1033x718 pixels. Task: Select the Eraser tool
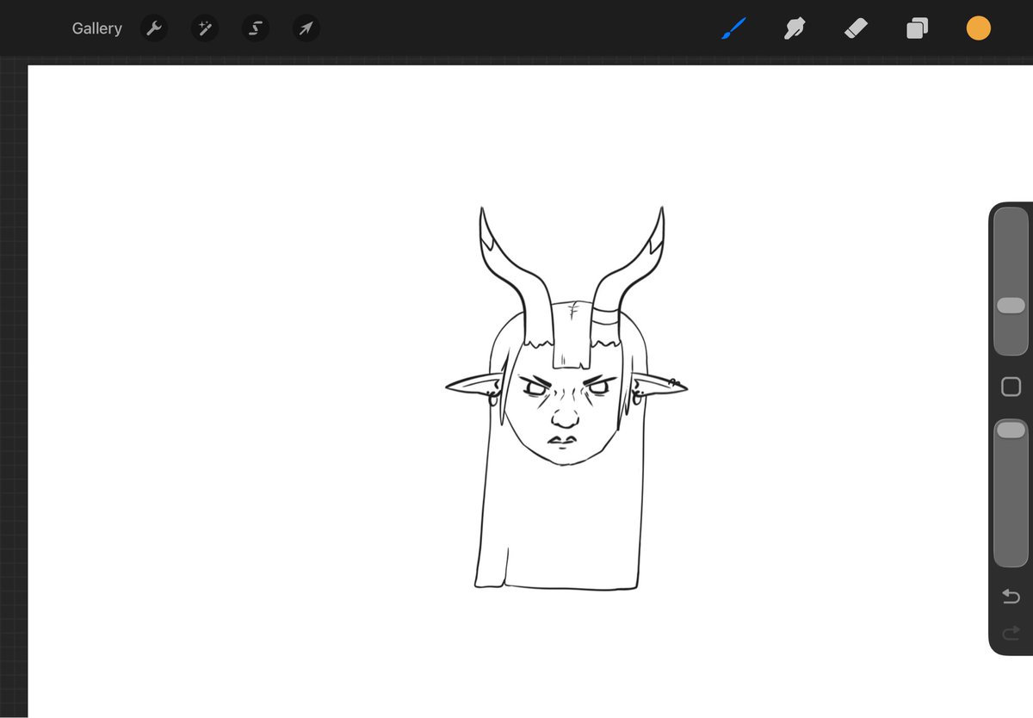(x=856, y=28)
